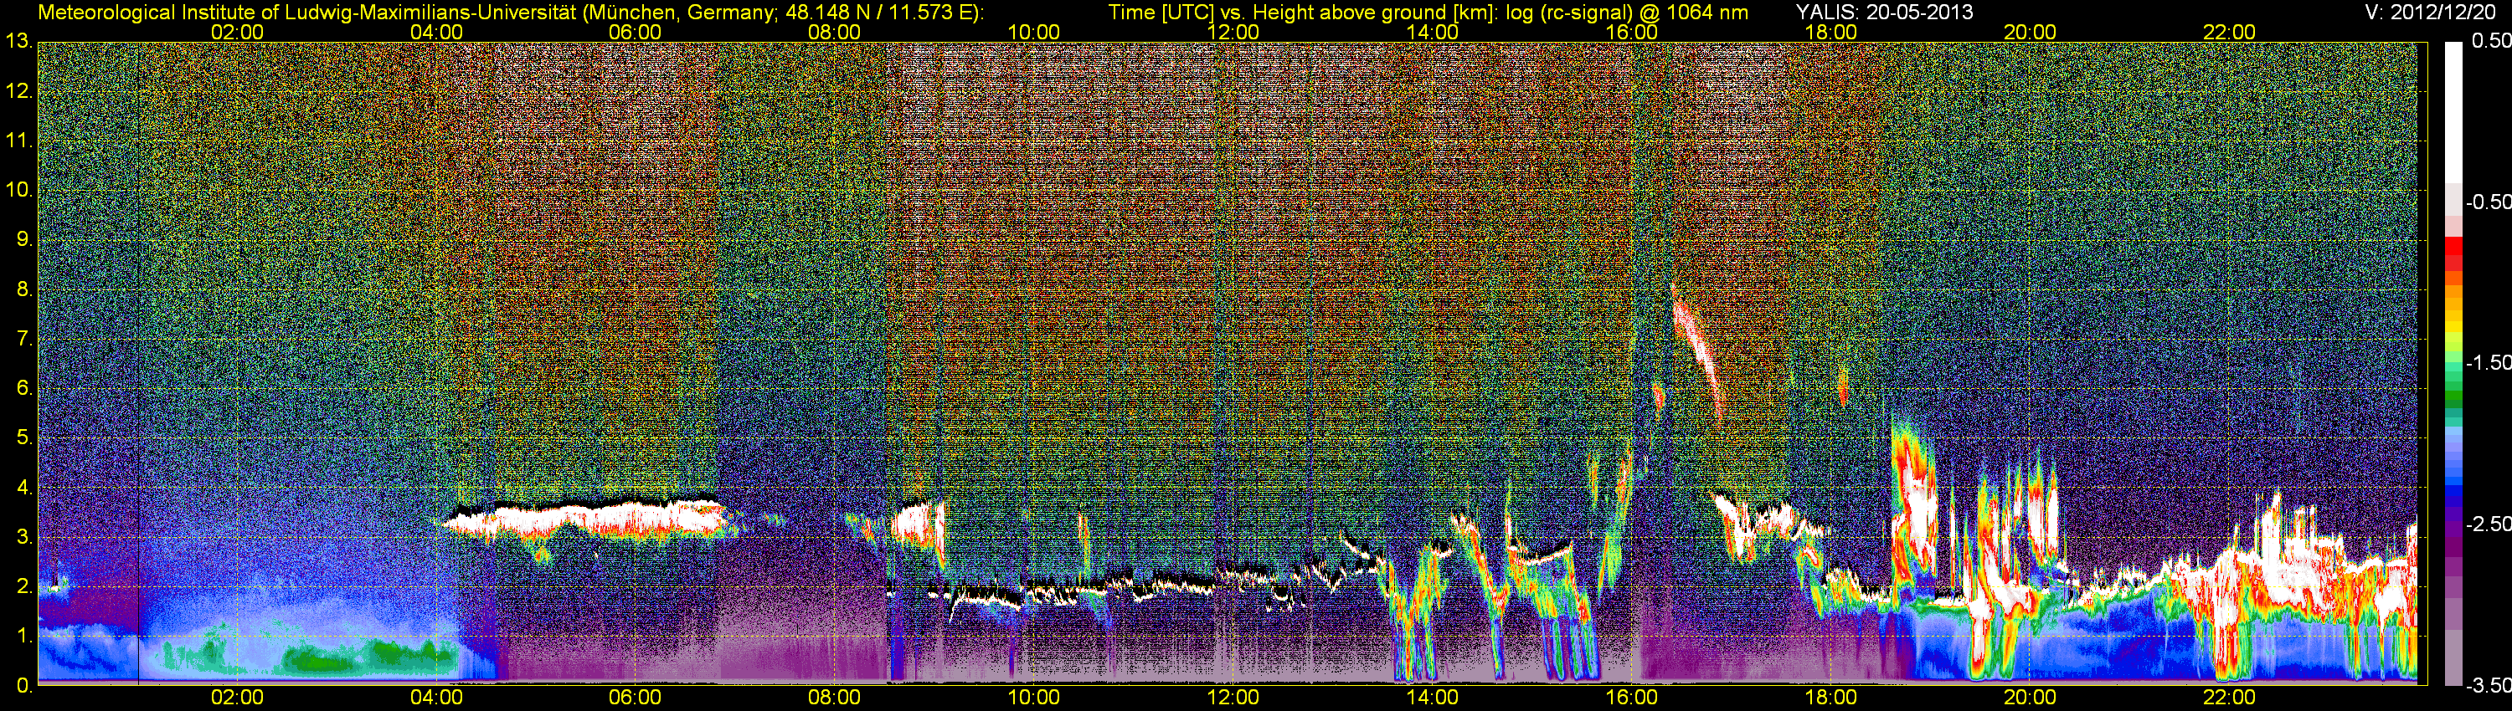
Task: Click the Meteorological Institute title text
Action: coord(510,13)
